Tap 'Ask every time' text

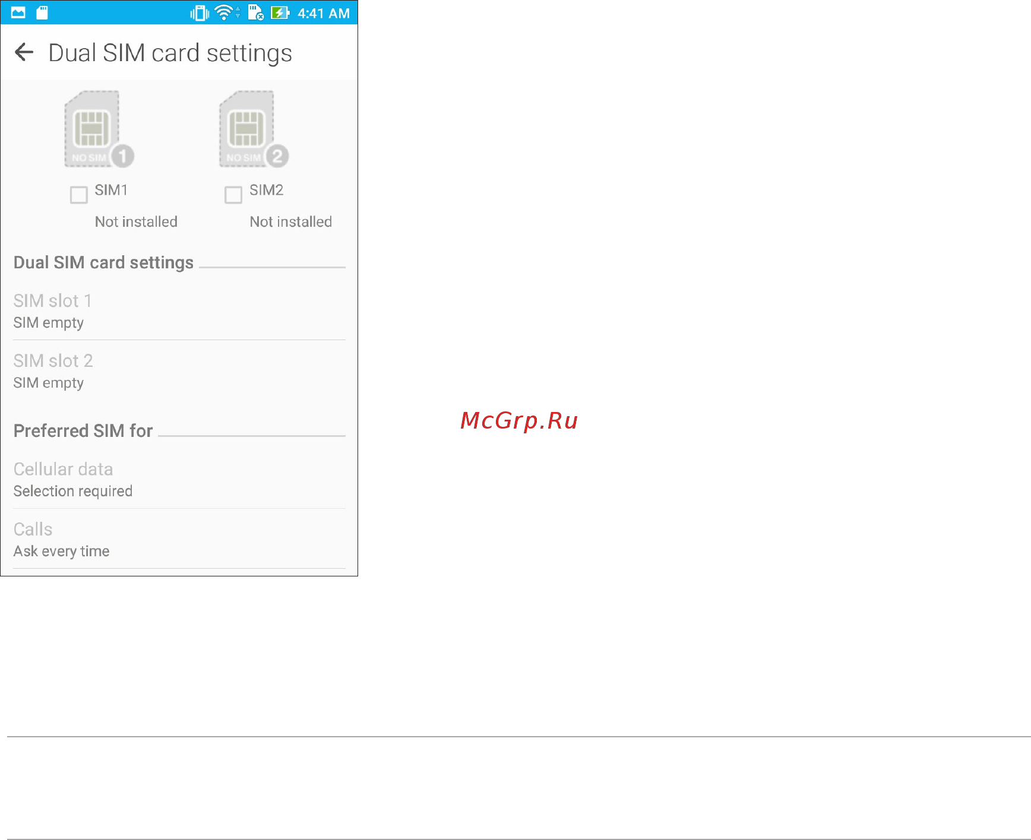click(x=61, y=551)
